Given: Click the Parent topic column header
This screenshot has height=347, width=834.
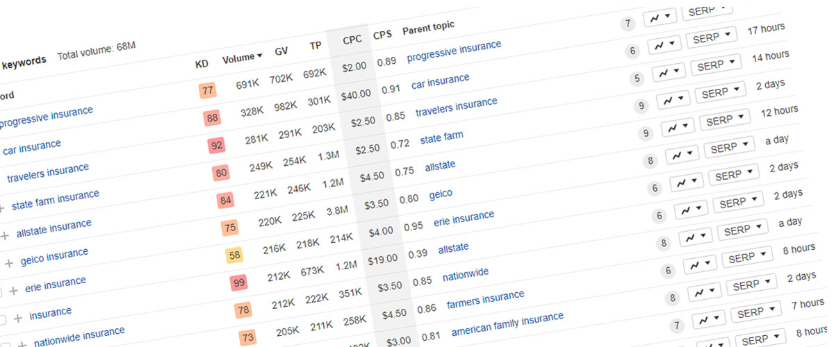Looking at the screenshot, I should 428,27.
